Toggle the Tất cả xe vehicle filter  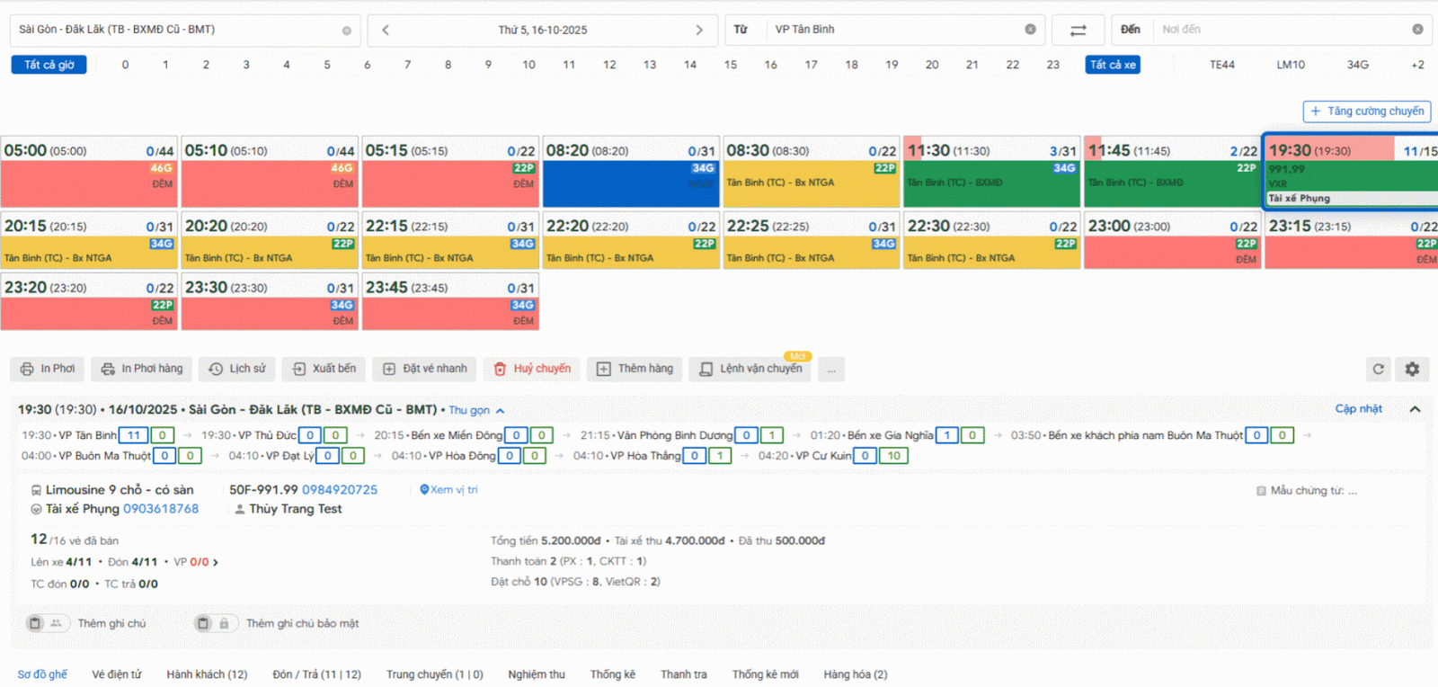coord(1112,65)
